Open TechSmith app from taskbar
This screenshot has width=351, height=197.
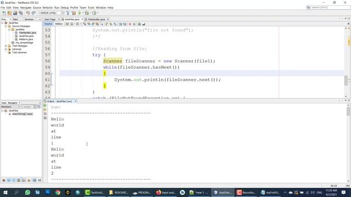(x=94, y=192)
